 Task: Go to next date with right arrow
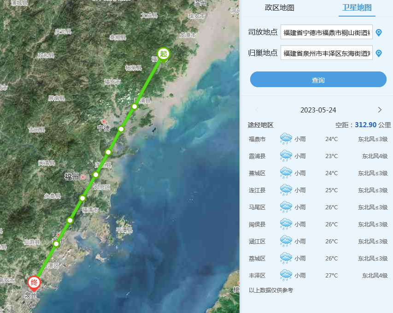(x=380, y=110)
